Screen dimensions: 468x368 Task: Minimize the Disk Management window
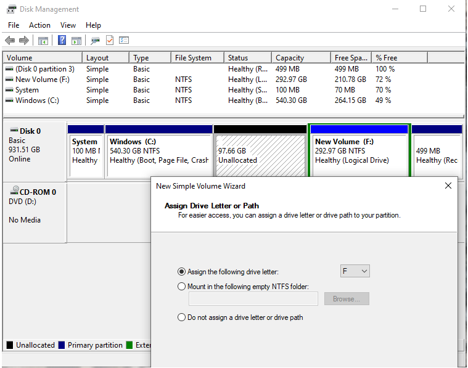pos(395,9)
